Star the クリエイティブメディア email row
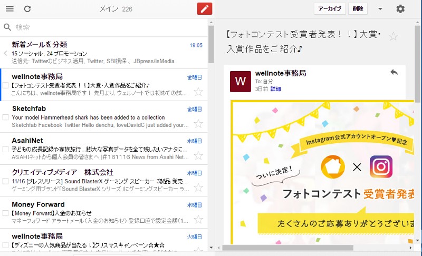 click(198, 188)
